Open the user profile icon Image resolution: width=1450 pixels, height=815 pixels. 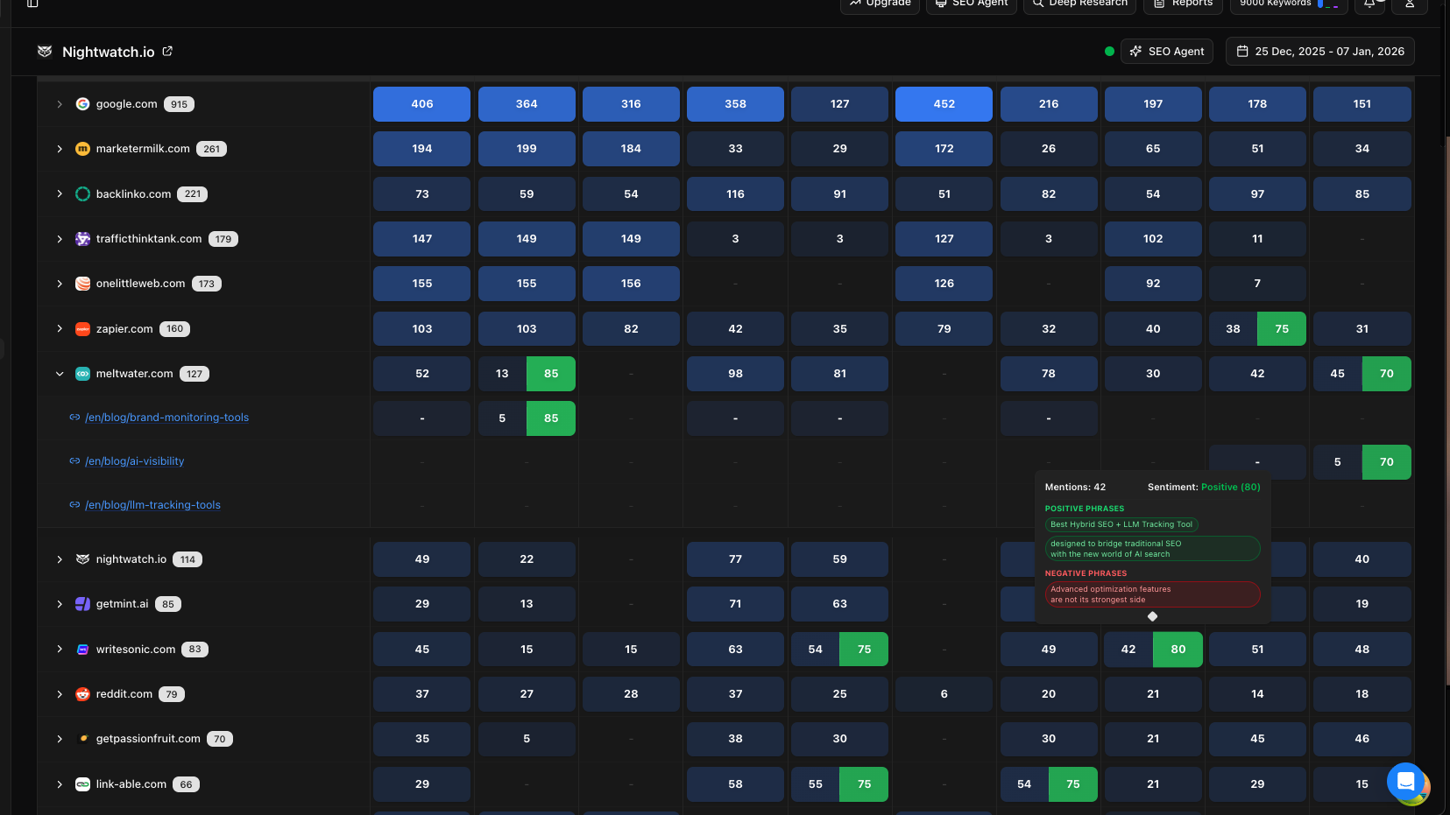(1410, 4)
